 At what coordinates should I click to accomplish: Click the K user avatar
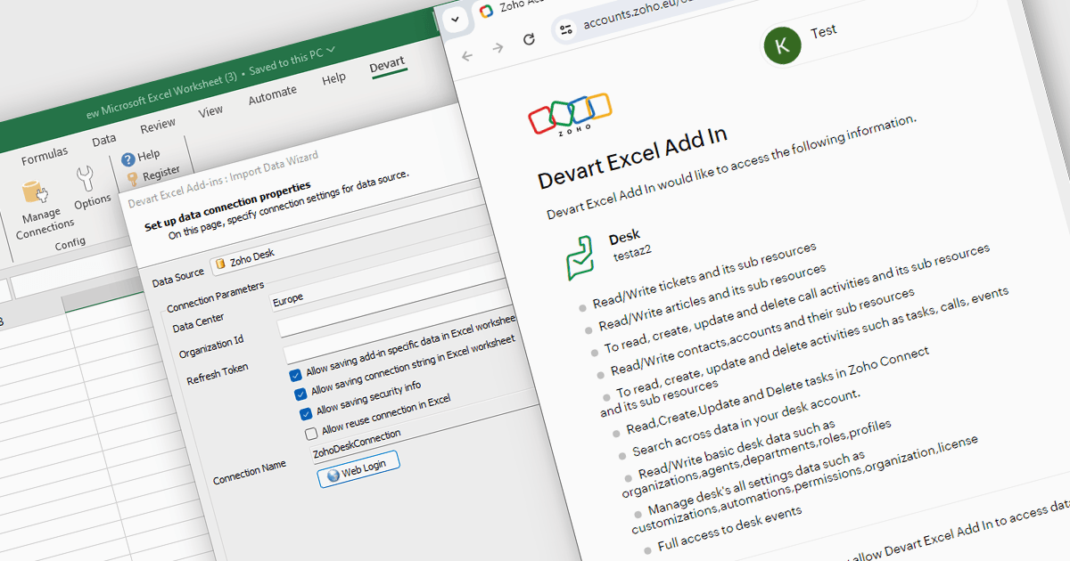coord(782,46)
